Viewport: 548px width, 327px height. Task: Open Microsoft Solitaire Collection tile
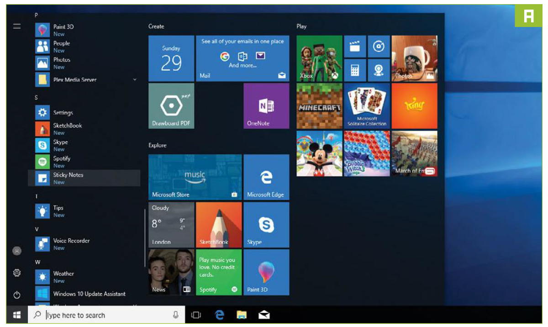pos(367,106)
